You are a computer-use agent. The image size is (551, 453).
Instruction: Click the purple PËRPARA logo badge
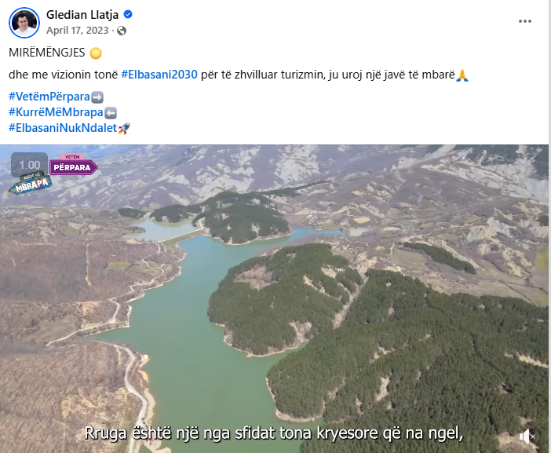click(x=74, y=165)
